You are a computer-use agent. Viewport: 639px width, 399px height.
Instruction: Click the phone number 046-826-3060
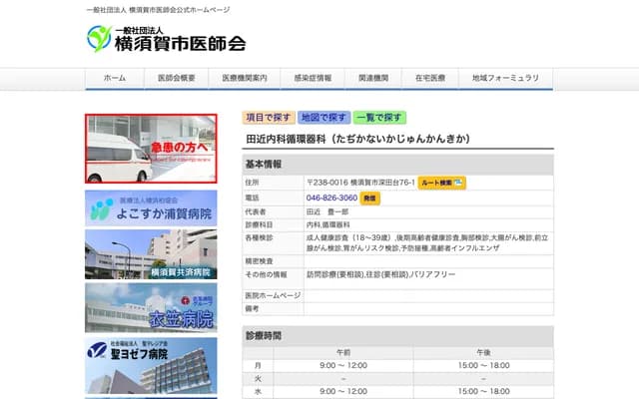click(331, 199)
